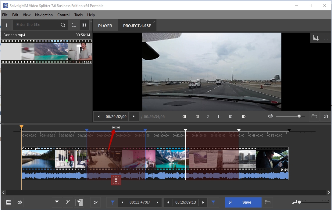The height and width of the screenshot is (210, 332).
Task: Click the add marker funnel icon
Action: click(x=57, y=202)
